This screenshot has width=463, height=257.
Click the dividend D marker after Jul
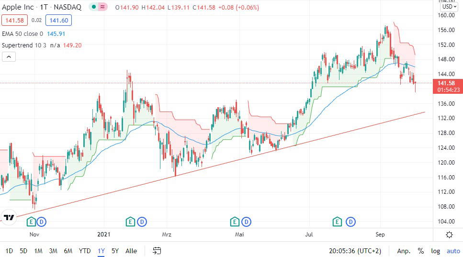pyautogui.click(x=350, y=222)
